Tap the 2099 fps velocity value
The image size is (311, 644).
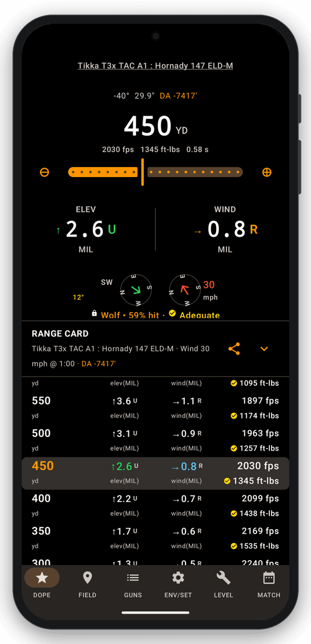tap(260, 498)
